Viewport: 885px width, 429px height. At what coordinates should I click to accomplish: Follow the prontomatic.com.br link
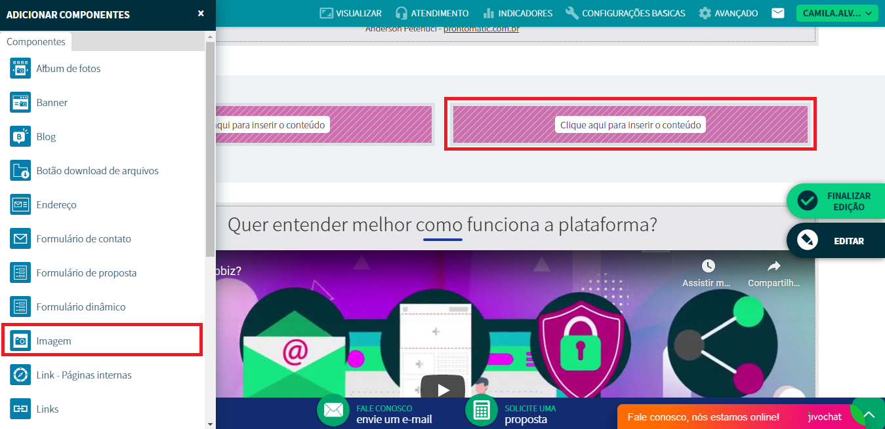coord(481,29)
